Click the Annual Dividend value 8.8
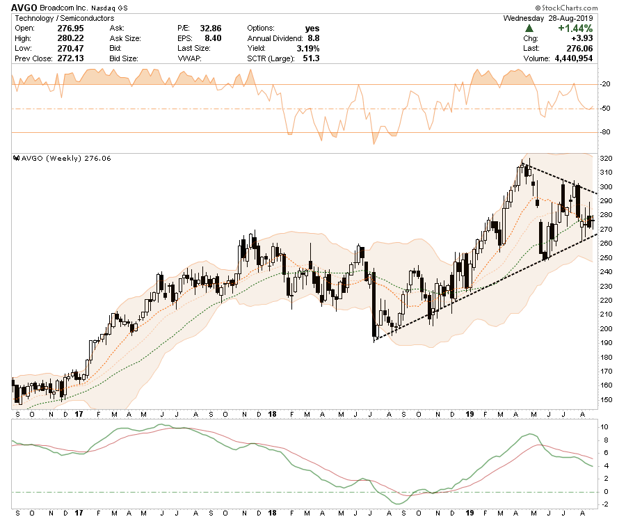626x519 pixels. (314, 38)
